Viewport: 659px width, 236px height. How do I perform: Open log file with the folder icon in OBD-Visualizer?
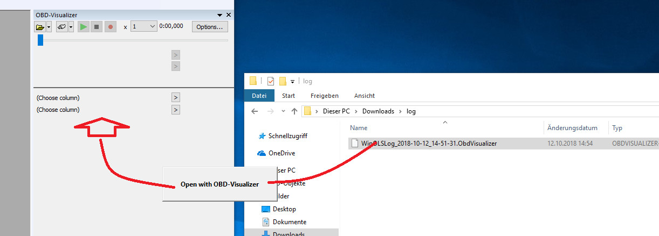click(40, 26)
